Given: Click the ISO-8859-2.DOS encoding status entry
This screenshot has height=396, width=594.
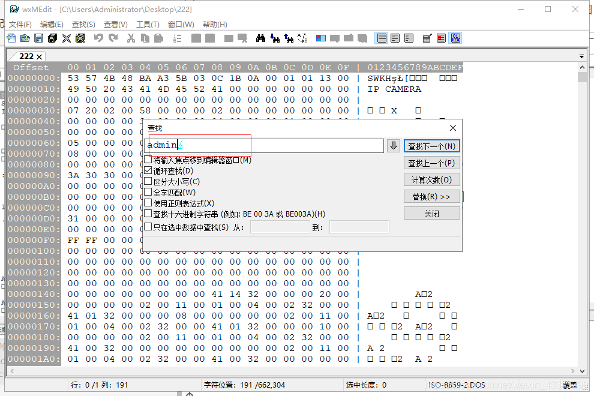Looking at the screenshot, I should coord(457,385).
